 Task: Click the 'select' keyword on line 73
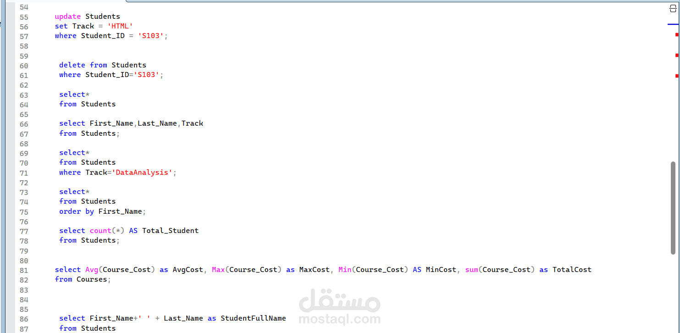72,192
